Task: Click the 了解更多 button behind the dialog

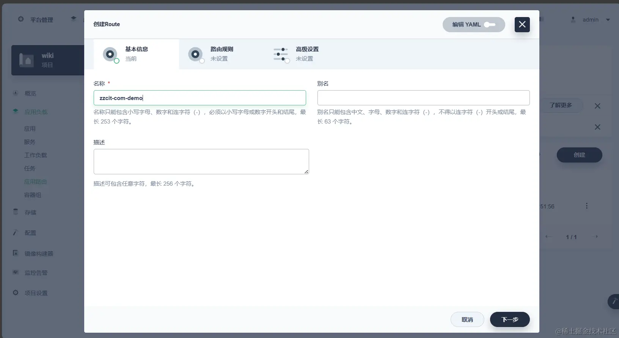Action: (561, 105)
